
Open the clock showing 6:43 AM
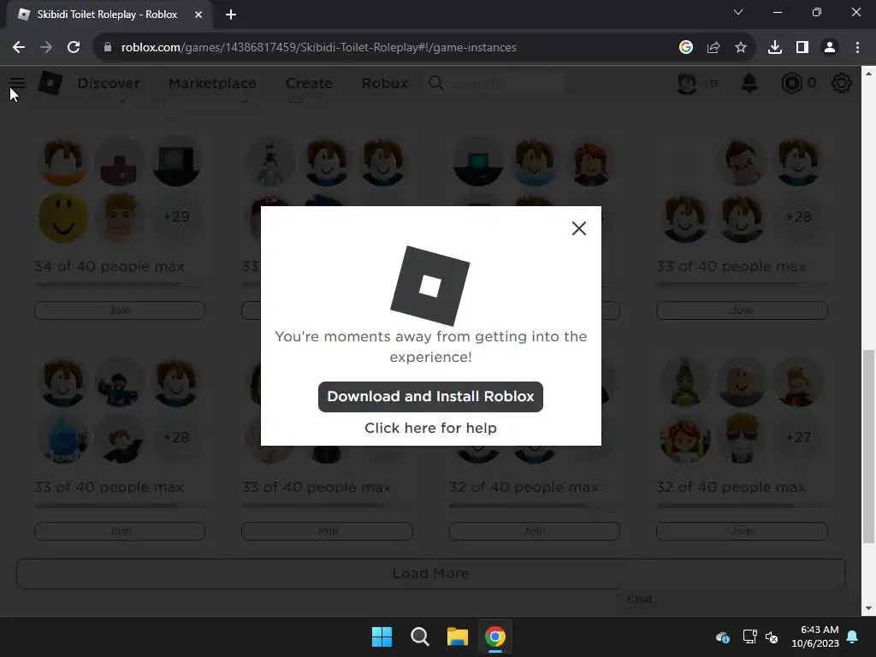coord(815,636)
